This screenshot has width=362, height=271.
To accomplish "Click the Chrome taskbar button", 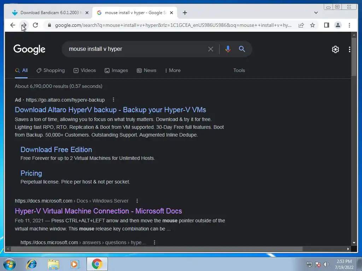I will [x=97, y=264].
